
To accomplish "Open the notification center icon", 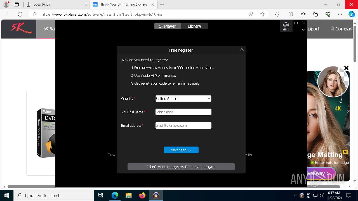I will coord(349,195).
